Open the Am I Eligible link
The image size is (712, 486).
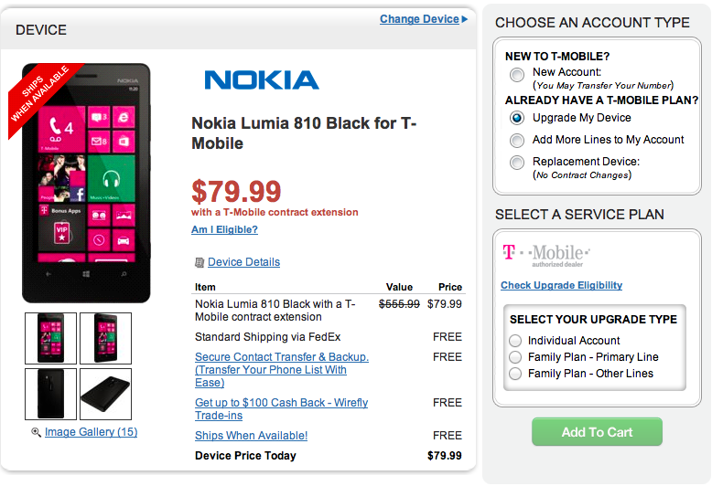point(224,230)
